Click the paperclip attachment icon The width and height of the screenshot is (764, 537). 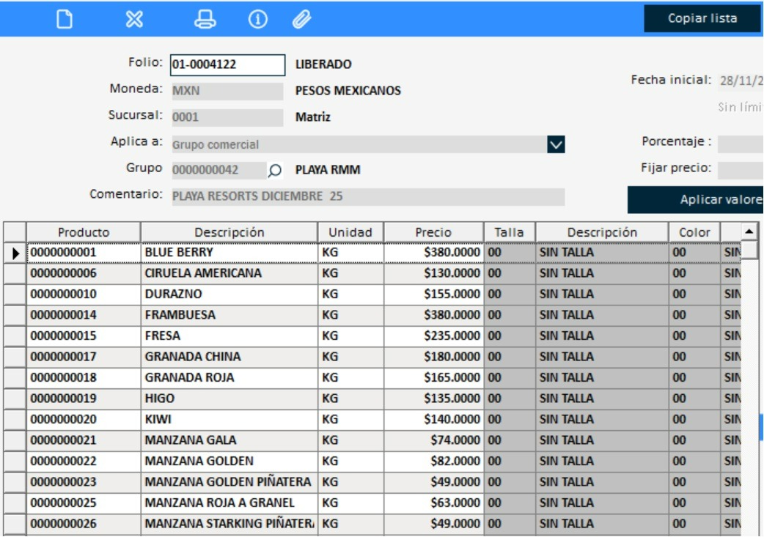301,20
